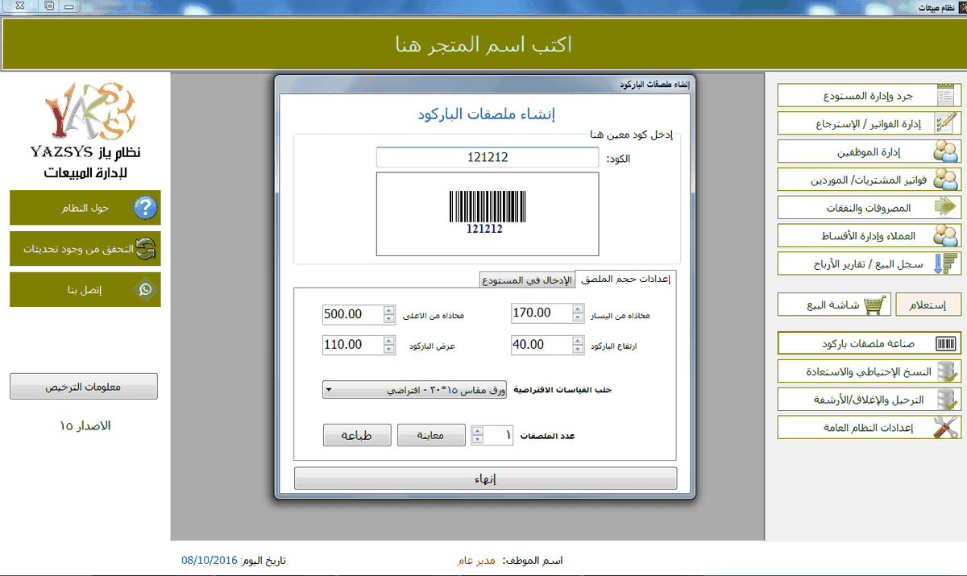
Task: Open purchase invoices and suppliers (فواتير المشتريات/ الموردين)
Action: point(869,179)
